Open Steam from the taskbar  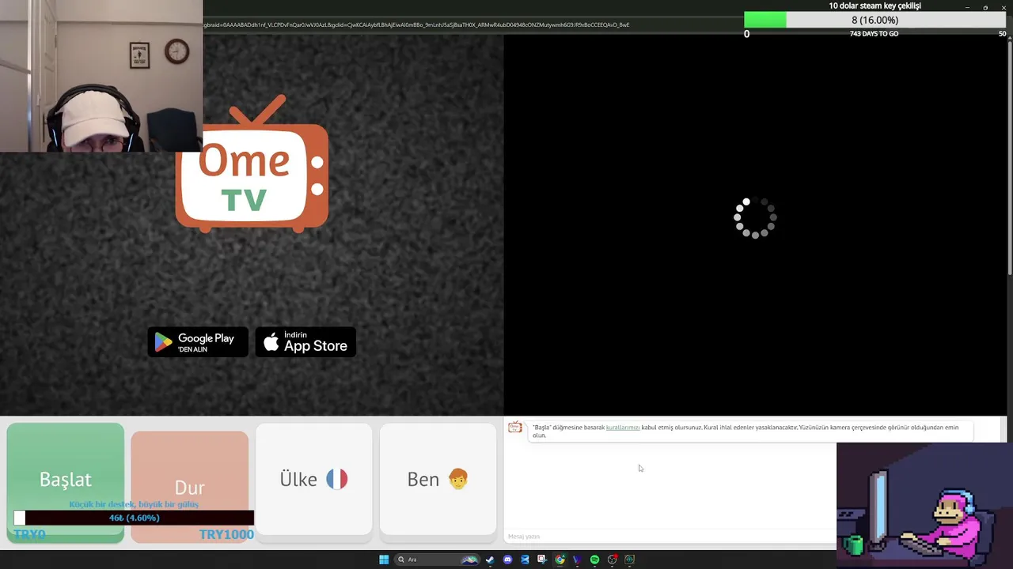[490, 560]
